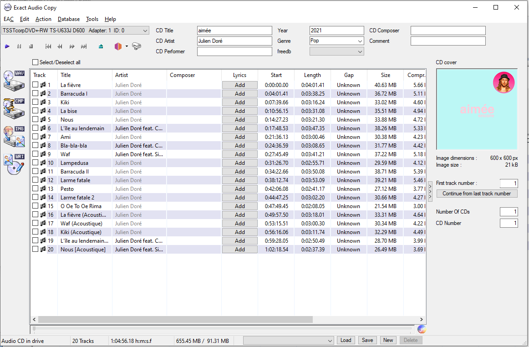
Task: Click the Stop playback icon
Action: pos(31,46)
